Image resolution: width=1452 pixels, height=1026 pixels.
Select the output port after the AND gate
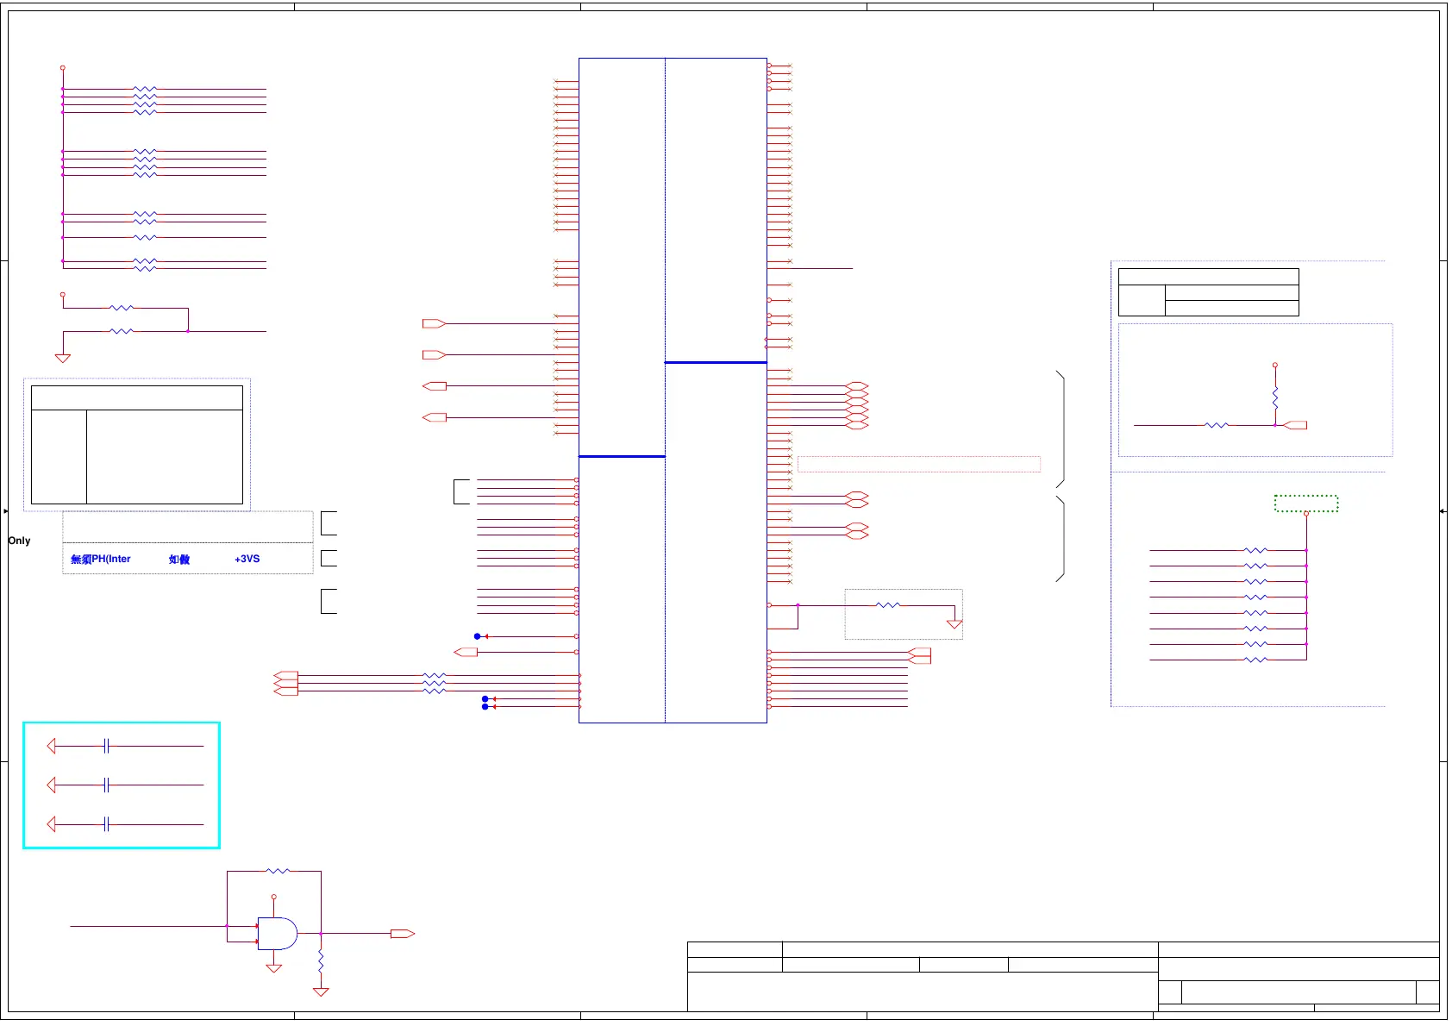[x=403, y=934]
